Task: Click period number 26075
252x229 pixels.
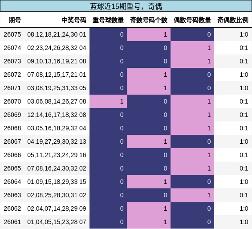Action: click(x=12, y=34)
